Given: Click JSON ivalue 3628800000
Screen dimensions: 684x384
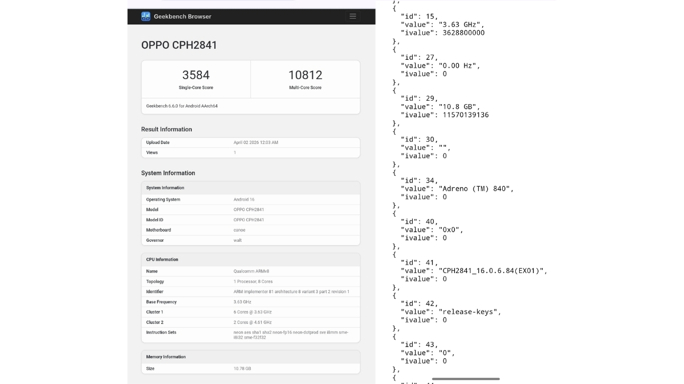Looking at the screenshot, I should point(463,33).
